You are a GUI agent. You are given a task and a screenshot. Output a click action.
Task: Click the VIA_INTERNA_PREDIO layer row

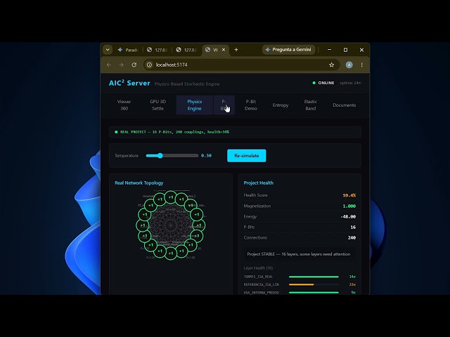coord(300,293)
